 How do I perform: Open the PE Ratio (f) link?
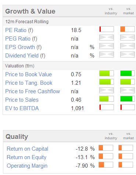coord(19,30)
